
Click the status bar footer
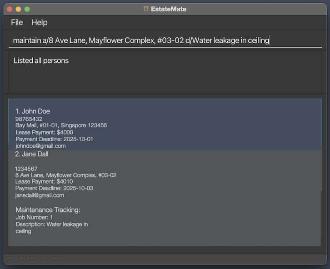point(165,259)
